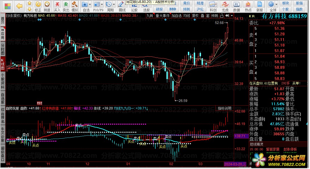Click the colorful grid home icon
This screenshot has height=169, width=310.
pyautogui.click(x=8, y=6)
